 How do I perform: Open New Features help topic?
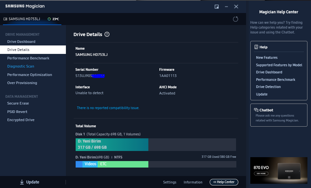pyautogui.click(x=267, y=57)
